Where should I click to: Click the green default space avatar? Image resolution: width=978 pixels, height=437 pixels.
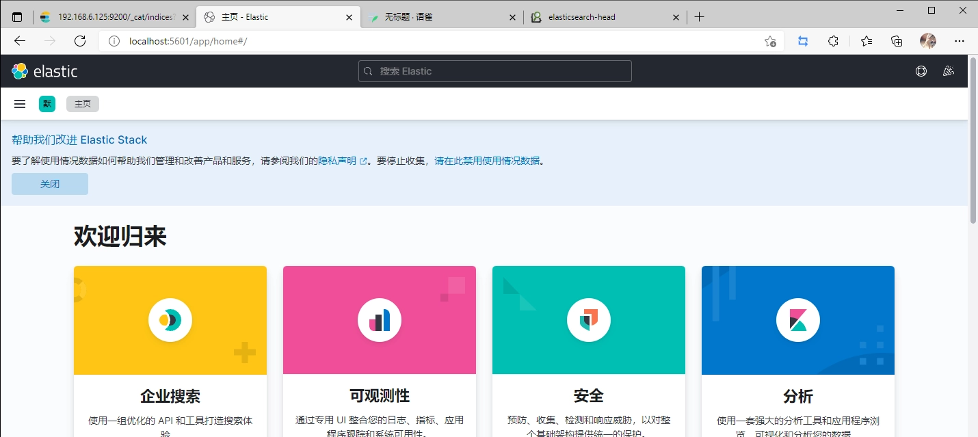[x=47, y=104]
